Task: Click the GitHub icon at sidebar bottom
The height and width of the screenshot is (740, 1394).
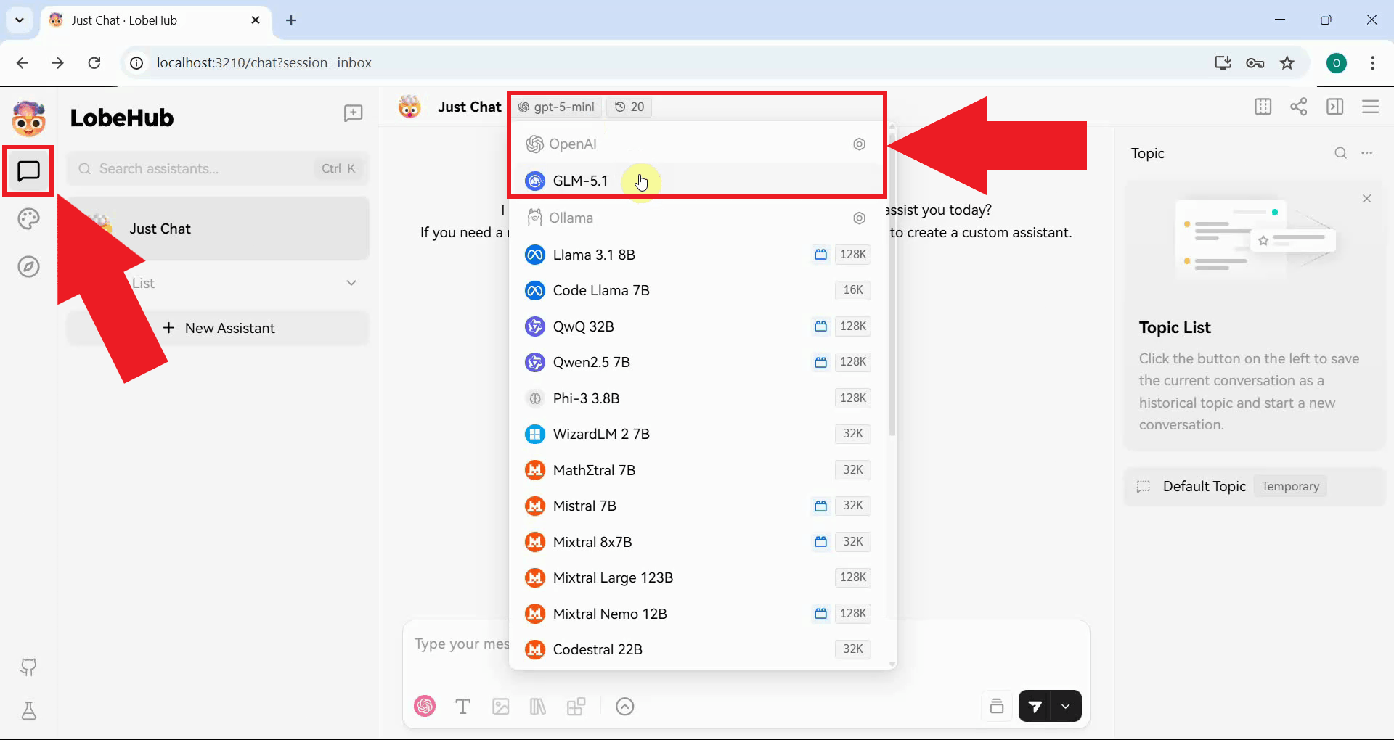Action: coord(28,667)
